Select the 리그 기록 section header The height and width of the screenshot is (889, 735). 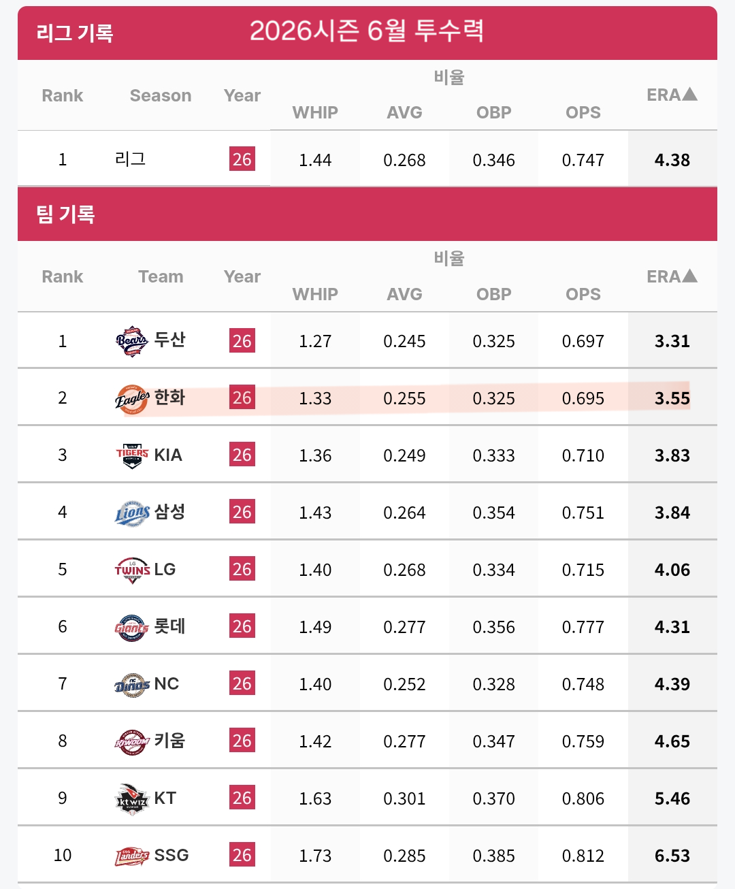click(x=74, y=33)
